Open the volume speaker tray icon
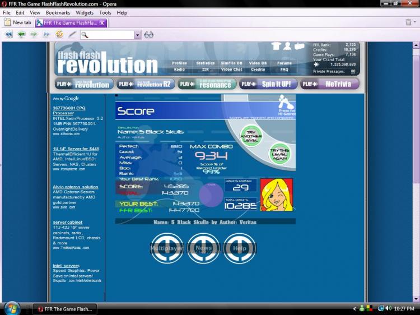This screenshot has height=315, width=420. point(388,309)
